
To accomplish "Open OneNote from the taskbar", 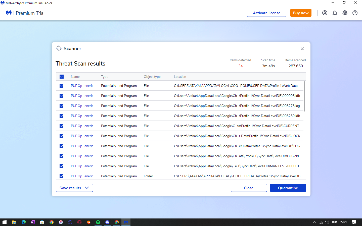I will 33,222.
